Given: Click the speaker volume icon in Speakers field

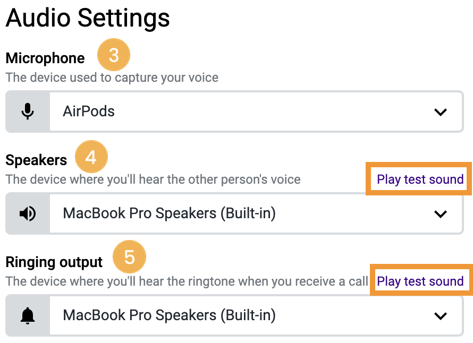Looking at the screenshot, I should coord(28,213).
